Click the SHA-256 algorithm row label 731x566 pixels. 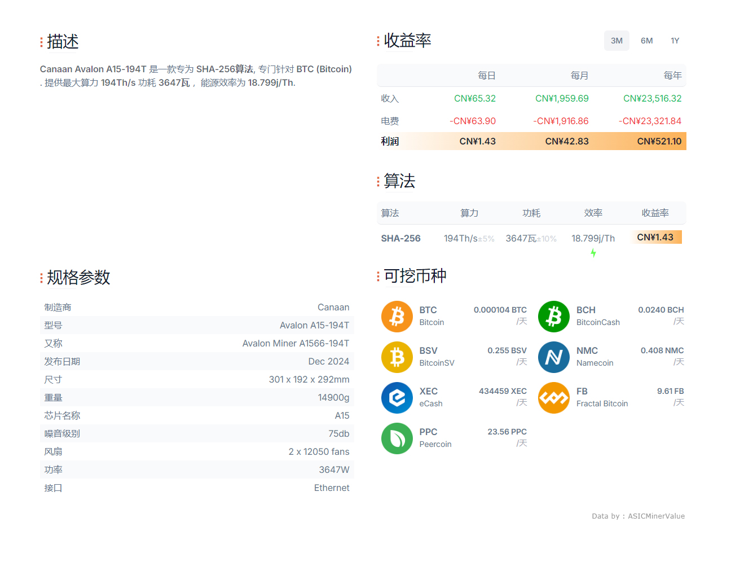(x=401, y=238)
